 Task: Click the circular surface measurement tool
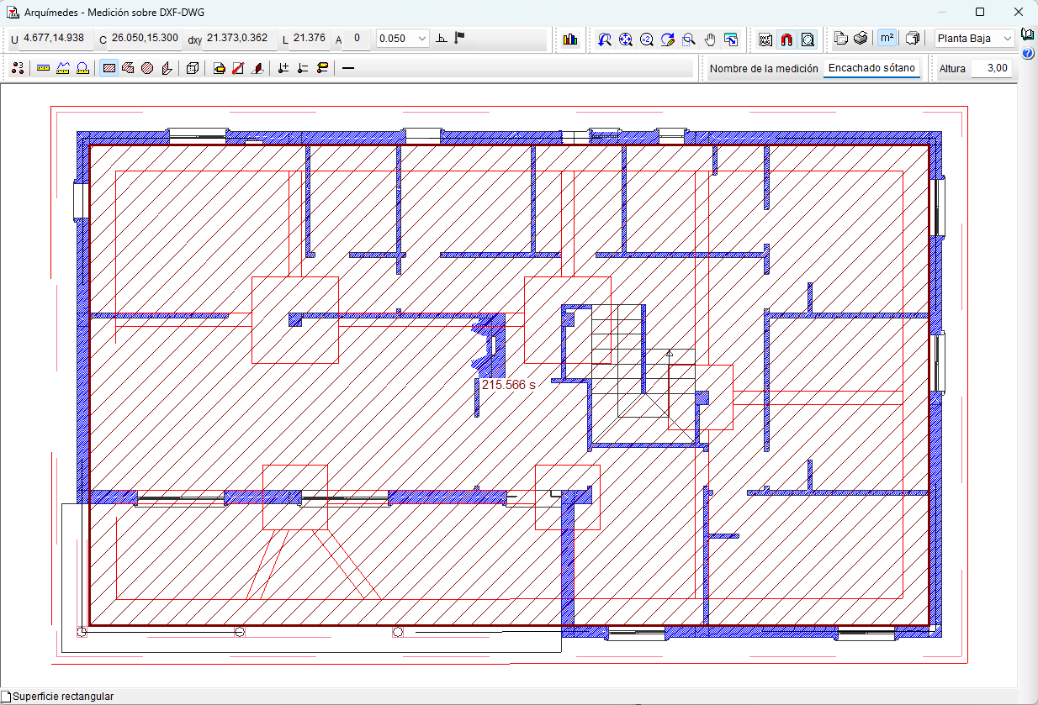(x=147, y=69)
